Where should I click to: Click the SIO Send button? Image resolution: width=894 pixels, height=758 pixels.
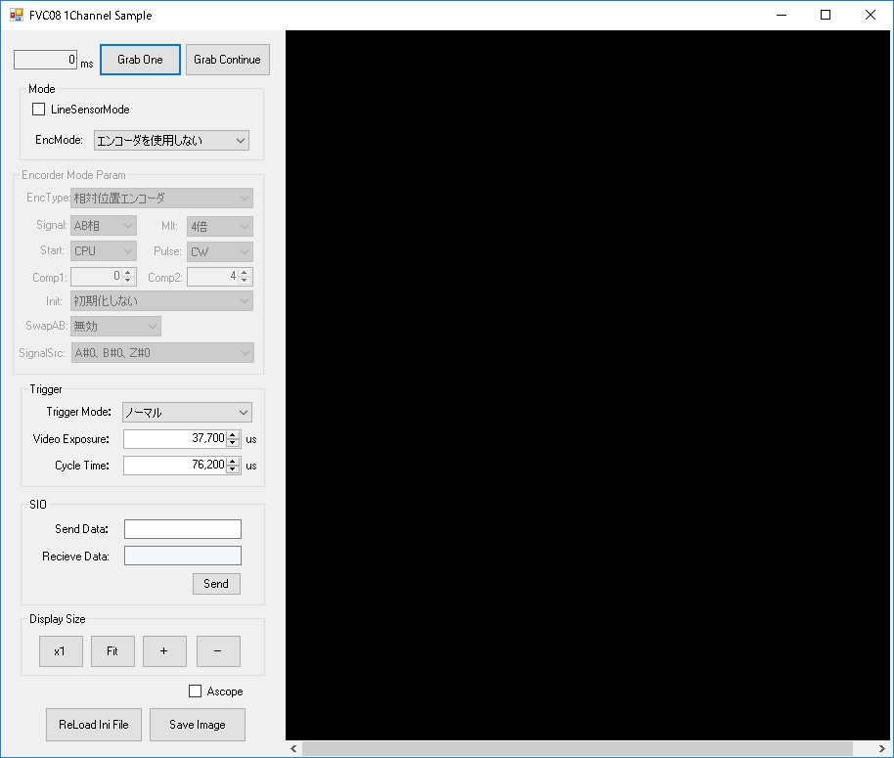[217, 584]
